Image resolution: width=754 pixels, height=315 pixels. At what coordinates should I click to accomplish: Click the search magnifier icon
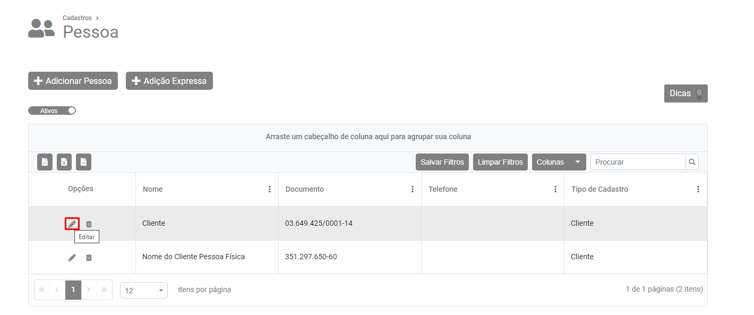pyautogui.click(x=692, y=162)
